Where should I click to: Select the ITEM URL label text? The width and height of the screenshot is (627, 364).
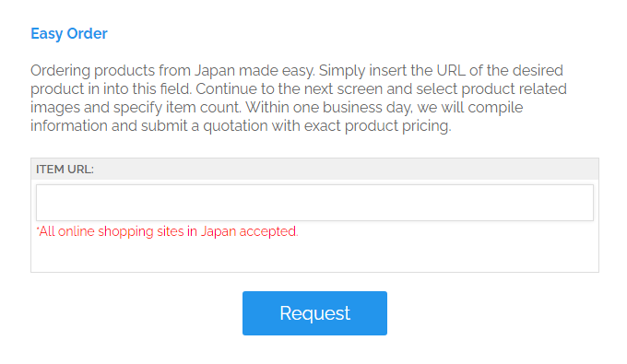tap(65, 169)
